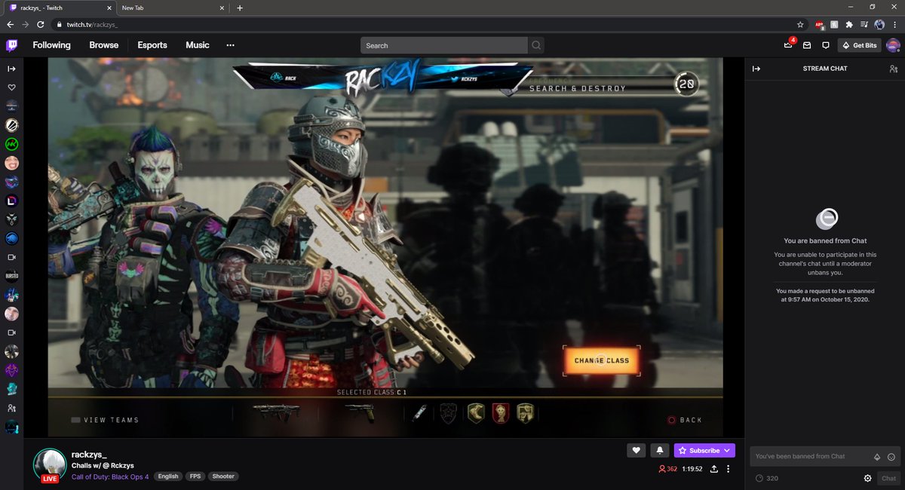Open stream options vertical dots menu
This screenshot has width=905, height=490.
coord(729,469)
